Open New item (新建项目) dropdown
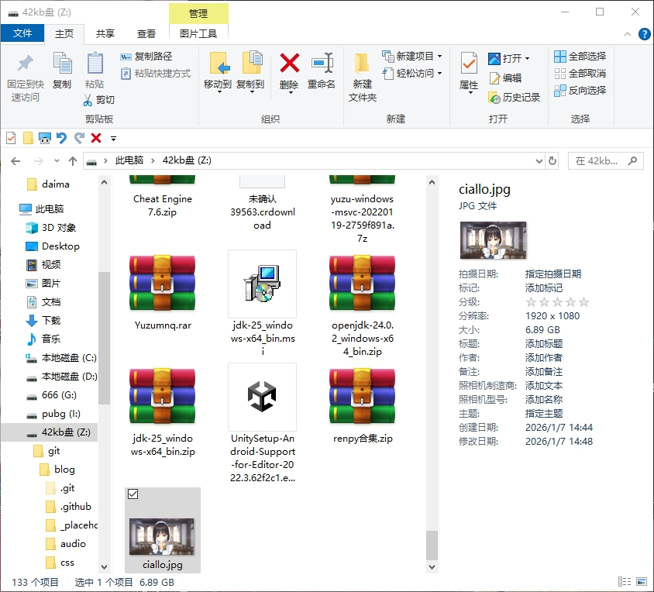 (412, 56)
